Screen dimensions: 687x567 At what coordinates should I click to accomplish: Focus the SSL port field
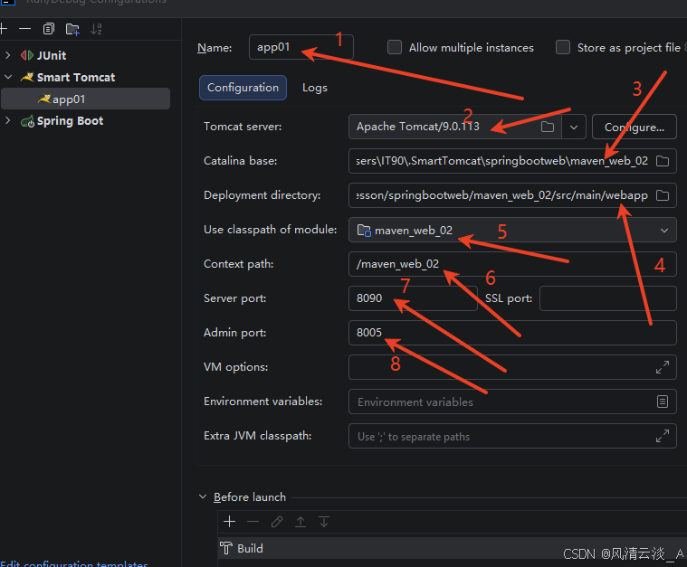(608, 298)
